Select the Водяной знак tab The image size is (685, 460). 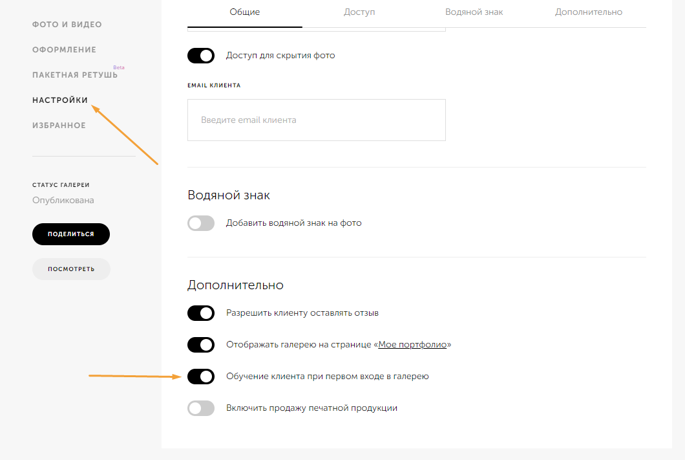point(474,12)
